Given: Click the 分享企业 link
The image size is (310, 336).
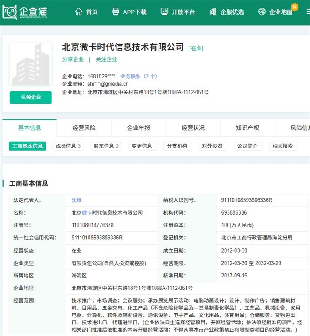Looking at the screenshot, I should click(x=73, y=59).
